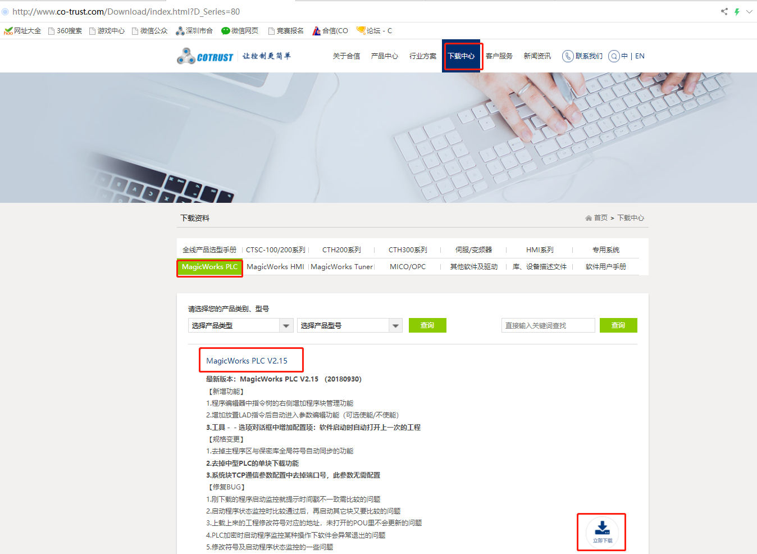Click the share icon in address bar
Viewport: 757px width, 554px height.
pyautogui.click(x=724, y=11)
